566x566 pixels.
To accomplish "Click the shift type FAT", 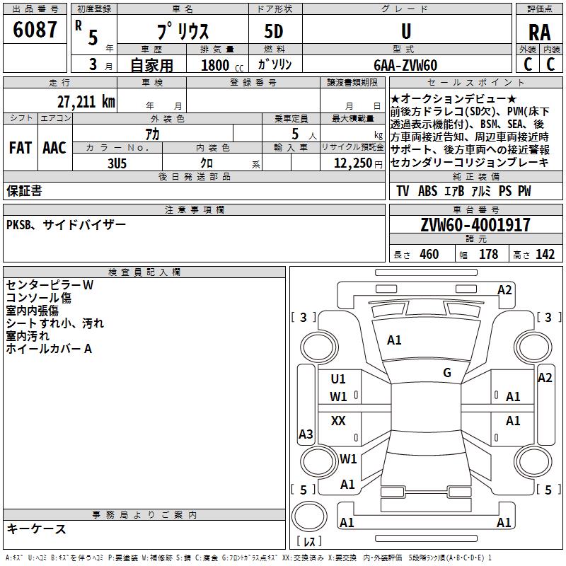I will (x=21, y=148).
